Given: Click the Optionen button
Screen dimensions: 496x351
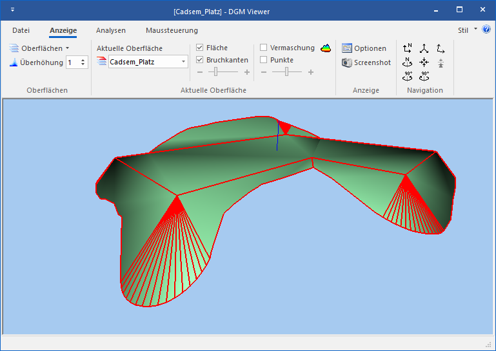Looking at the screenshot, I should point(364,48).
